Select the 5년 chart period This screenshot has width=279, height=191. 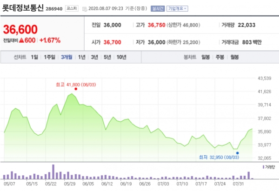pos(107,57)
